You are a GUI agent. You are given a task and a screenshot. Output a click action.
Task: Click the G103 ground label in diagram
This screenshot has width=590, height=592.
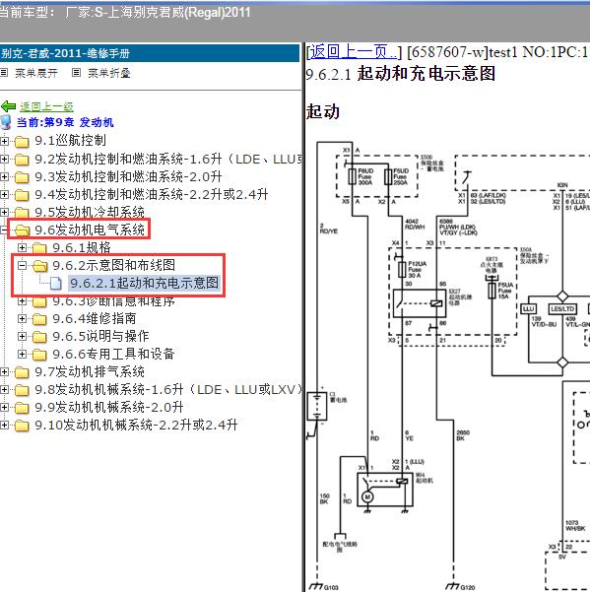tap(331, 587)
